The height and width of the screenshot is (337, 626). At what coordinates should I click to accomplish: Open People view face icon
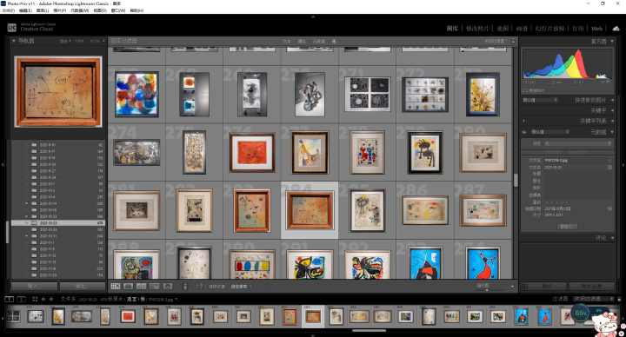point(168,287)
